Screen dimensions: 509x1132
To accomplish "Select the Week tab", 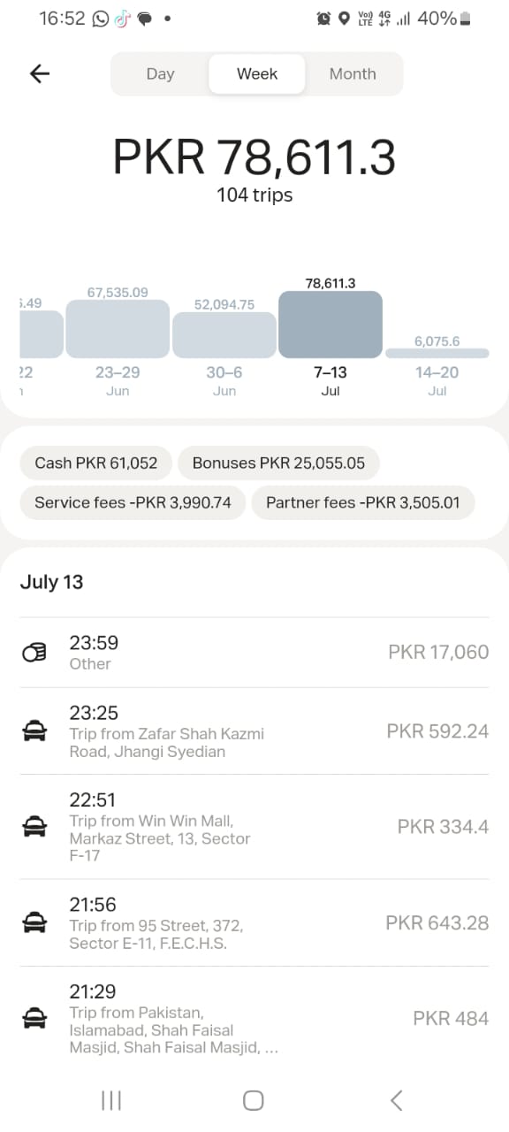I will pyautogui.click(x=257, y=73).
